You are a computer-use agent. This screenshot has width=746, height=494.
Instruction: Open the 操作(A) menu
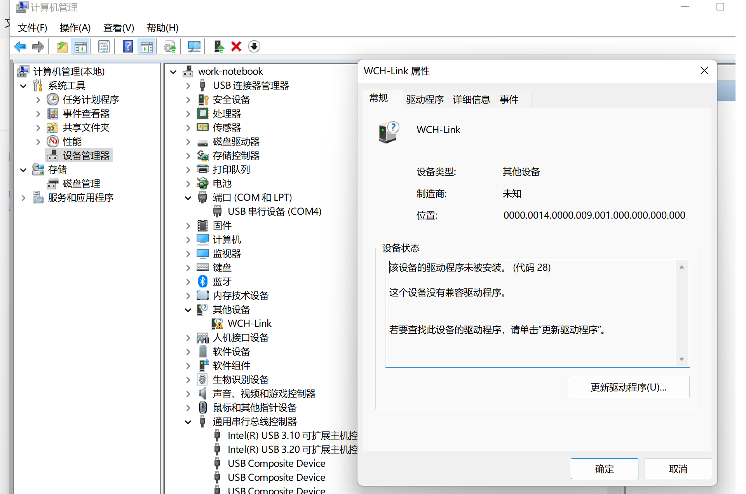click(75, 28)
